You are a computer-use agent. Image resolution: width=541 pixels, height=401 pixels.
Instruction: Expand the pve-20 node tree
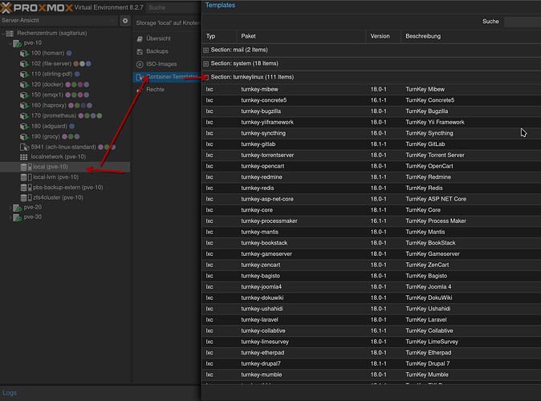[10, 208]
